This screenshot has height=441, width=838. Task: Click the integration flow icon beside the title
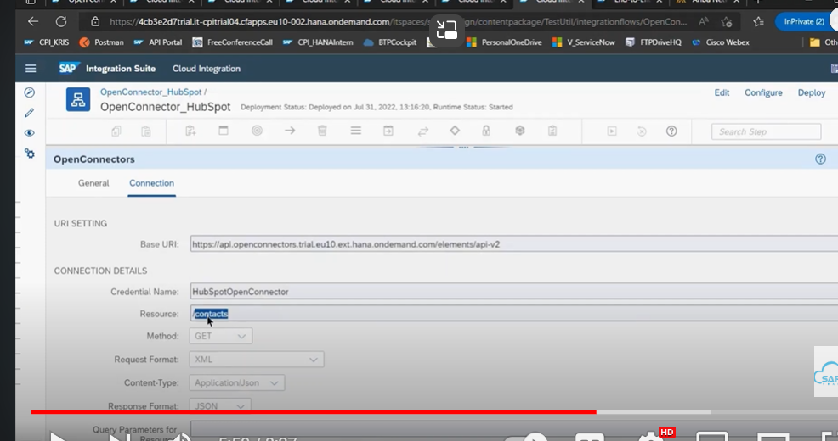(78, 100)
